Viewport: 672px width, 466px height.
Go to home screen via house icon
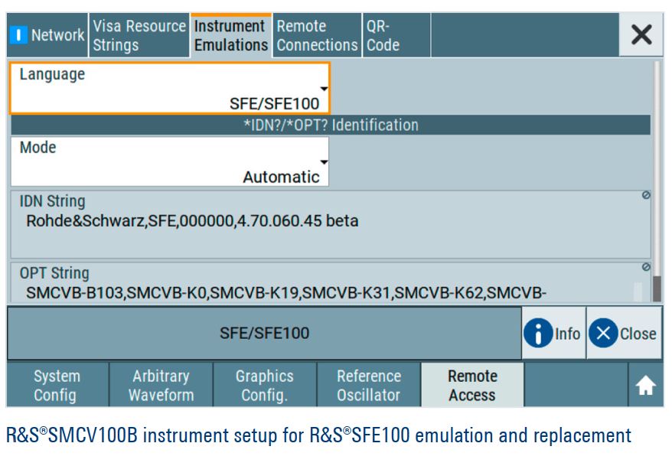pyautogui.click(x=645, y=385)
